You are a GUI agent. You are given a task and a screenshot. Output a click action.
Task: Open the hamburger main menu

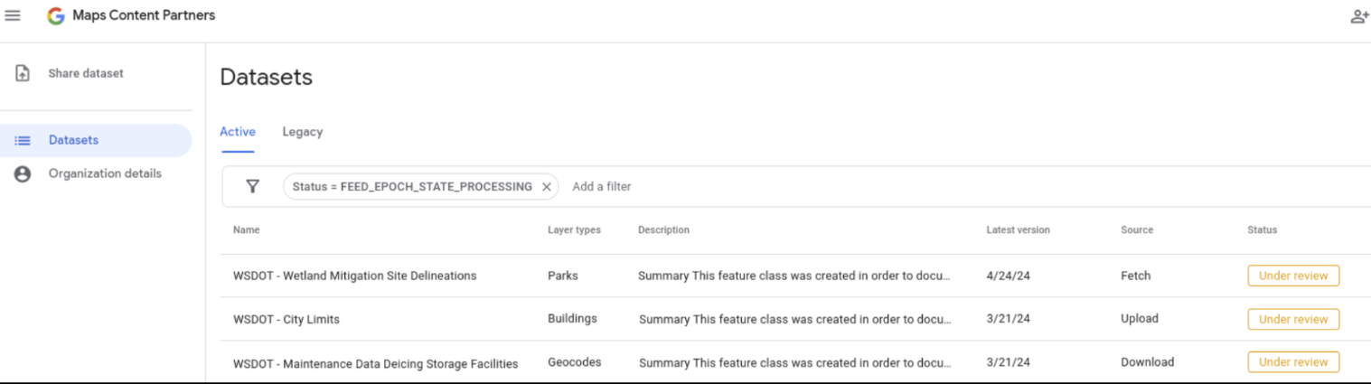coord(13,15)
